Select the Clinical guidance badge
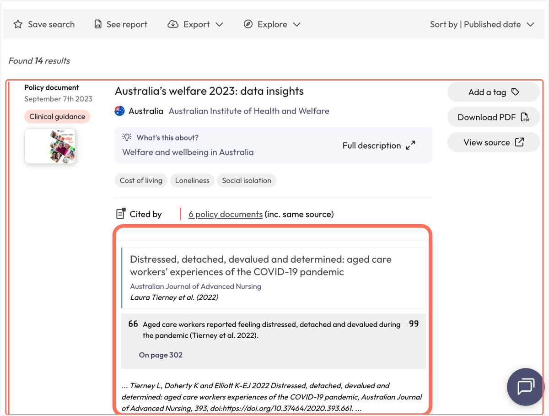The image size is (549, 416). (x=57, y=117)
